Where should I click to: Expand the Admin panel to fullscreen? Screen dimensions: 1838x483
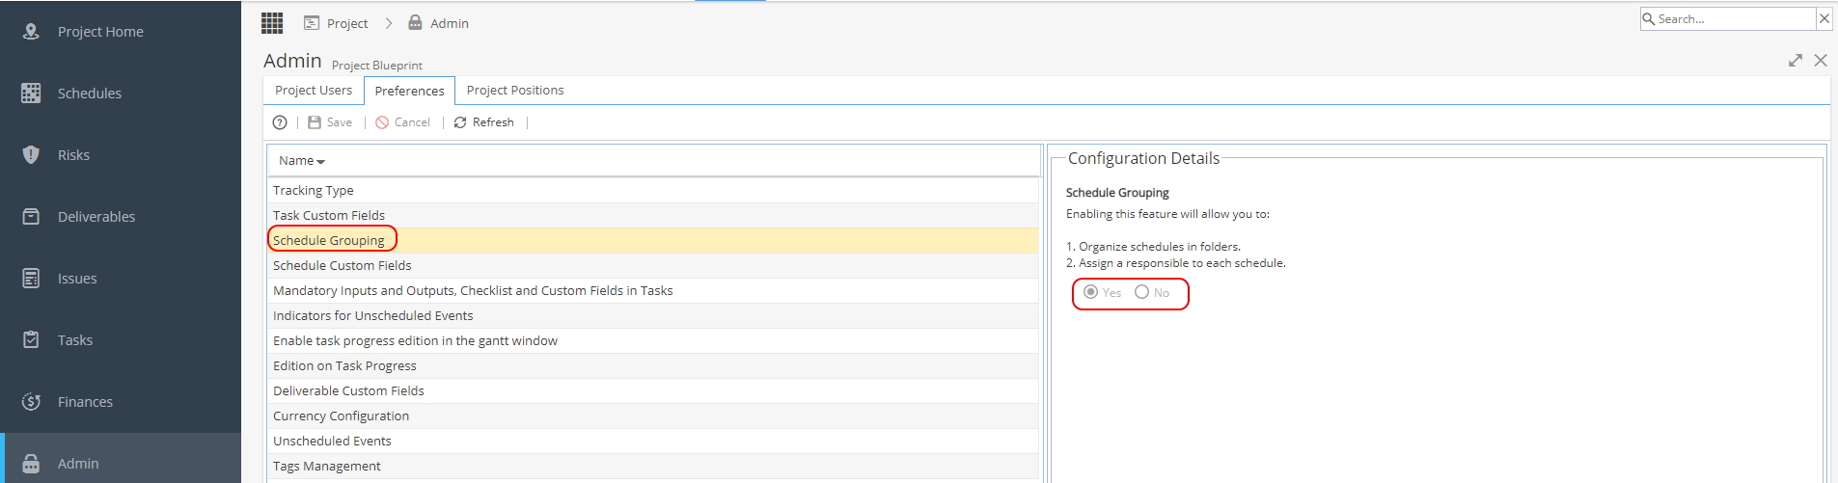click(1795, 61)
